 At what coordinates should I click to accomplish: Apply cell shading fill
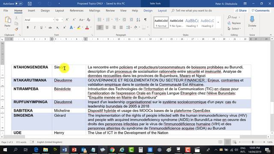[136, 27]
